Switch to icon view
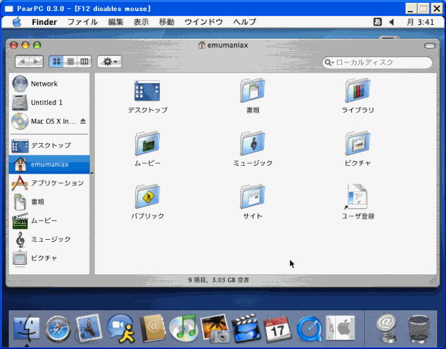This screenshot has height=349, width=446. 56,62
